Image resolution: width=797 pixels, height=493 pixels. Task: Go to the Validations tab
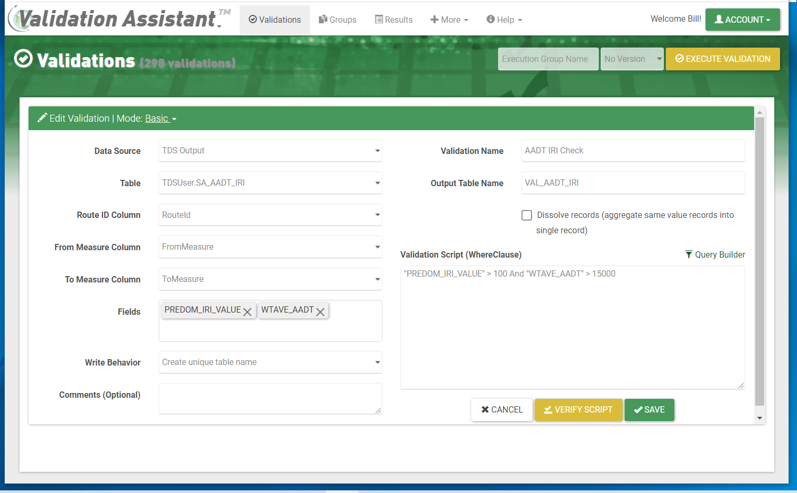coord(274,20)
